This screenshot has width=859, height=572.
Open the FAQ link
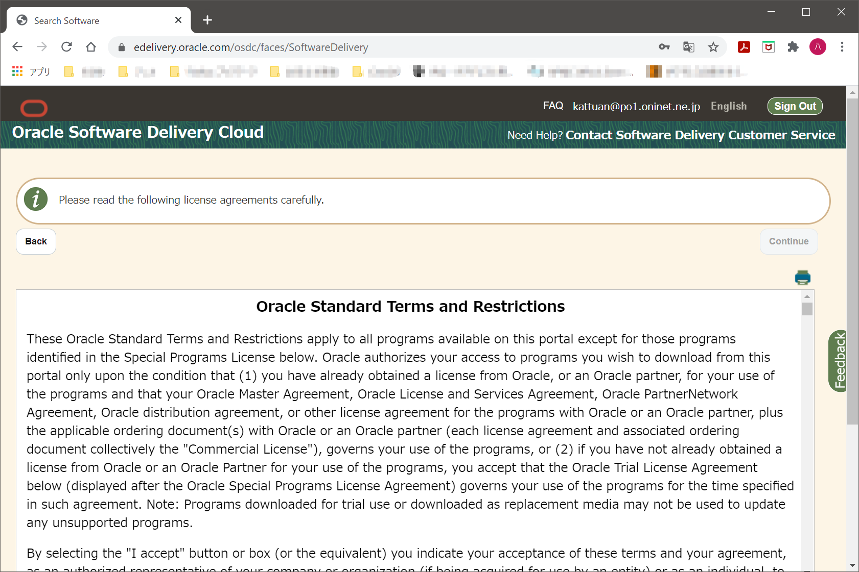553,106
